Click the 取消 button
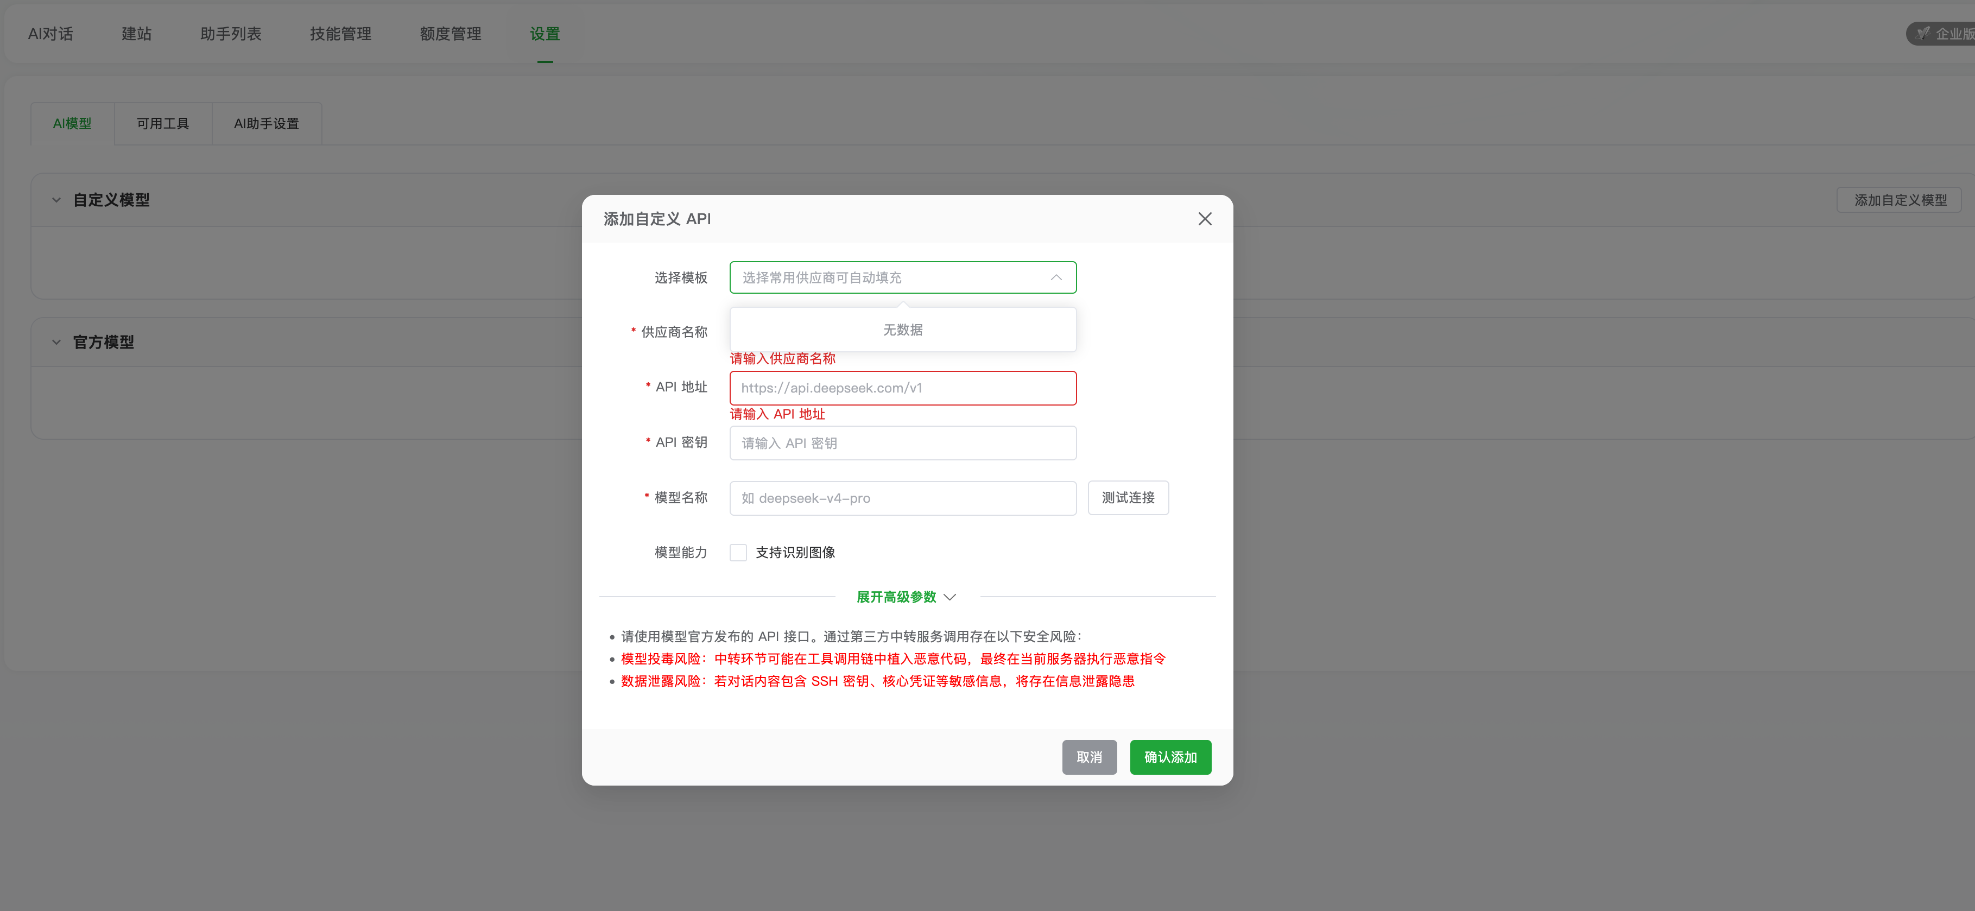This screenshot has height=911, width=1975. [1088, 757]
